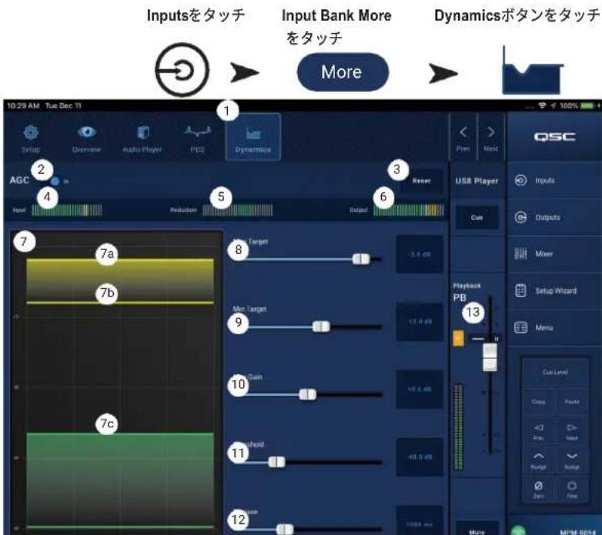602x535 pixels.
Task: Click the Threshold slider handle
Action: [276, 462]
